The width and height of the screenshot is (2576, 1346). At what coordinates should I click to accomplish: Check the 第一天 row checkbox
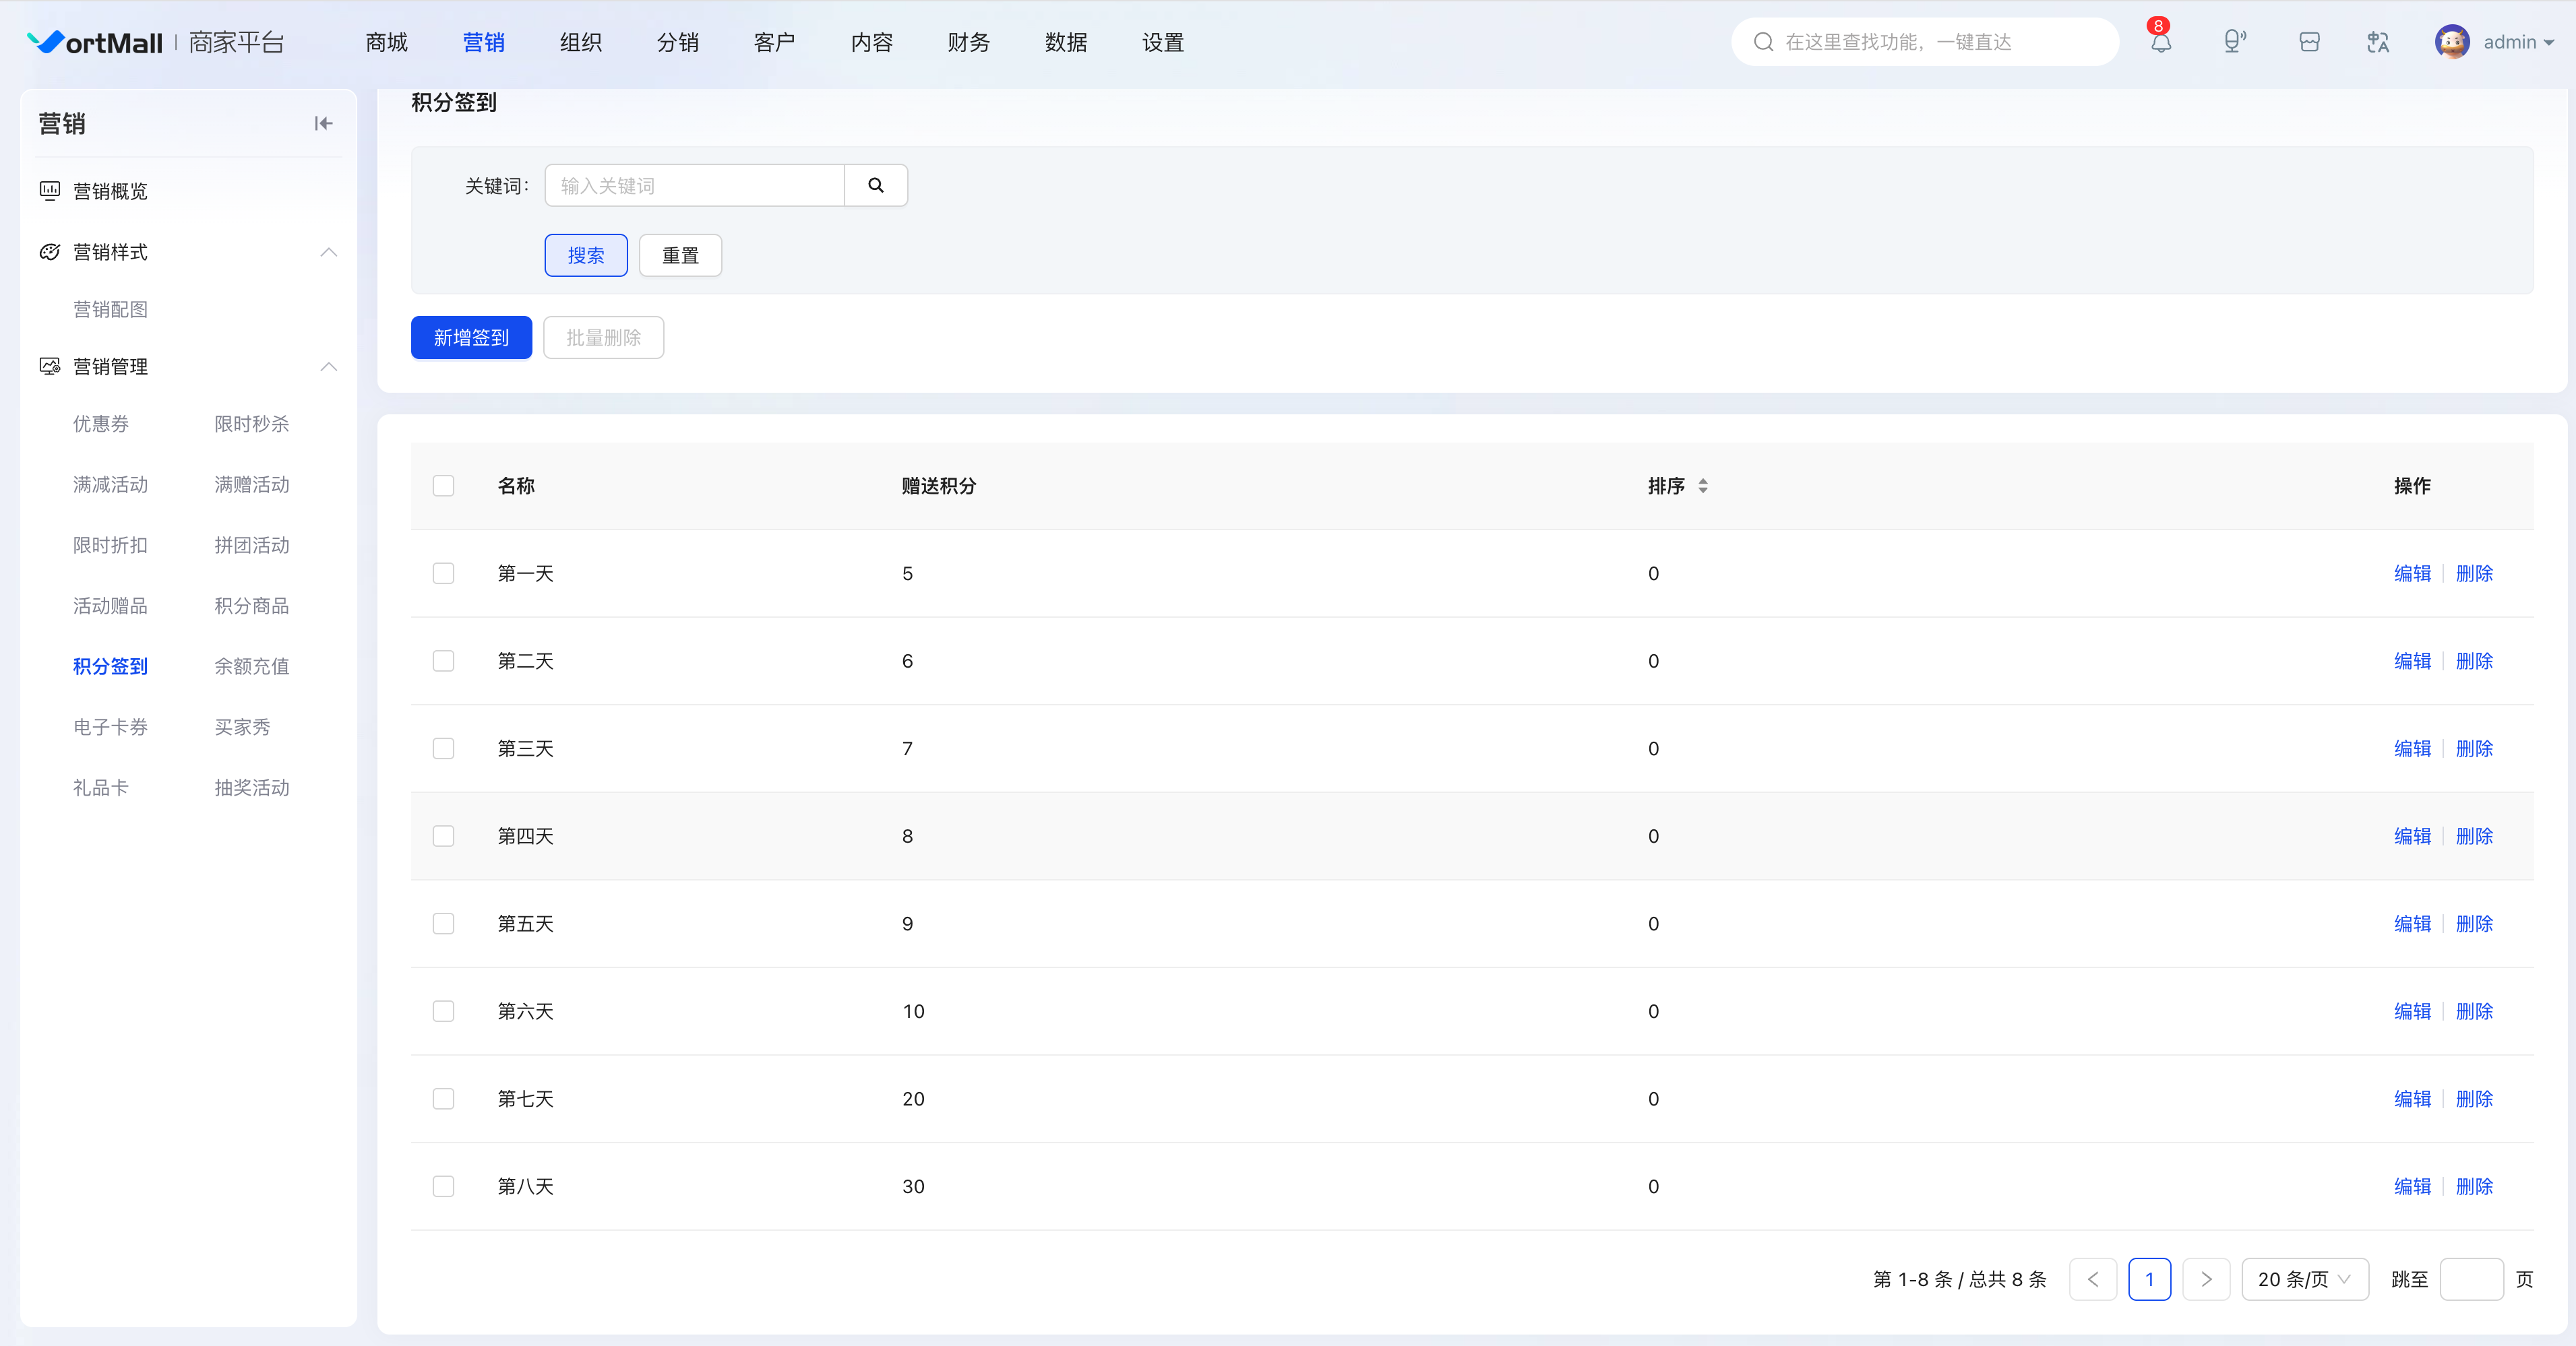443,573
